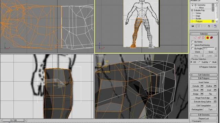The height and width of the screenshot is (123, 220).
Task: Click the Loop spinner arrows
Action: point(216,56)
